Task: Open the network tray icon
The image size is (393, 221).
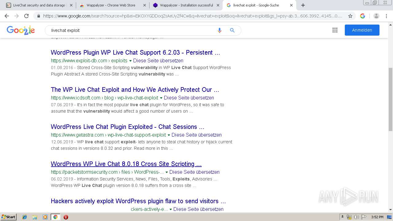Action: (349, 217)
